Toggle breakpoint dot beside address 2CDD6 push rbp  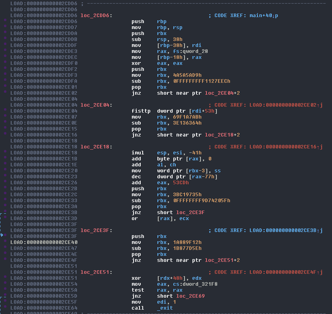click(x=5, y=20)
